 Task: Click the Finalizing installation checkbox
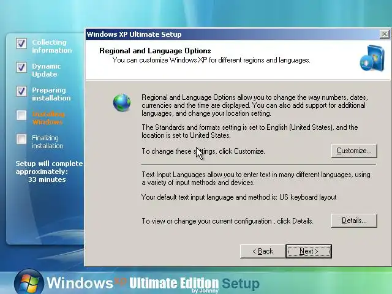click(x=21, y=139)
